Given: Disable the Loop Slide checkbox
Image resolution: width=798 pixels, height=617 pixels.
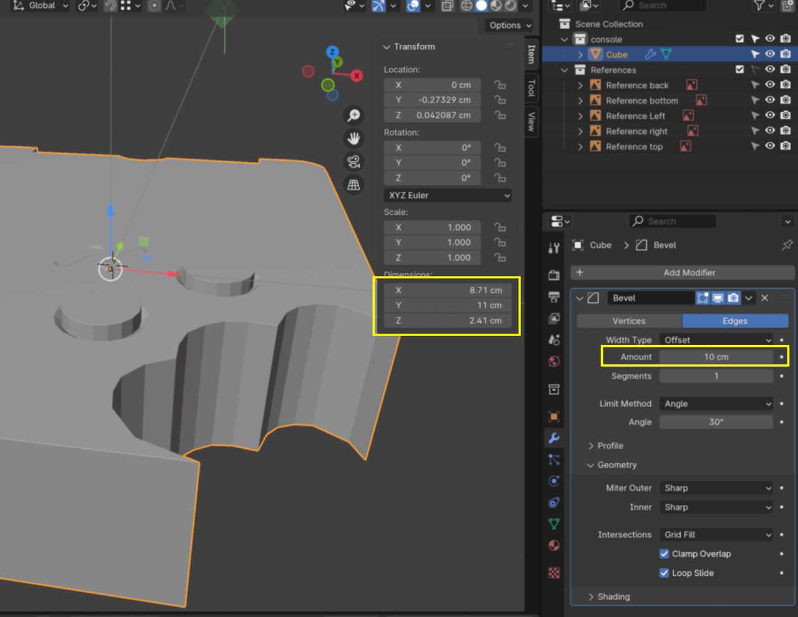Looking at the screenshot, I should [665, 573].
